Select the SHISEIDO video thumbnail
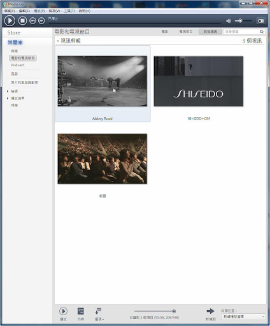270x326 pixels. (199, 81)
